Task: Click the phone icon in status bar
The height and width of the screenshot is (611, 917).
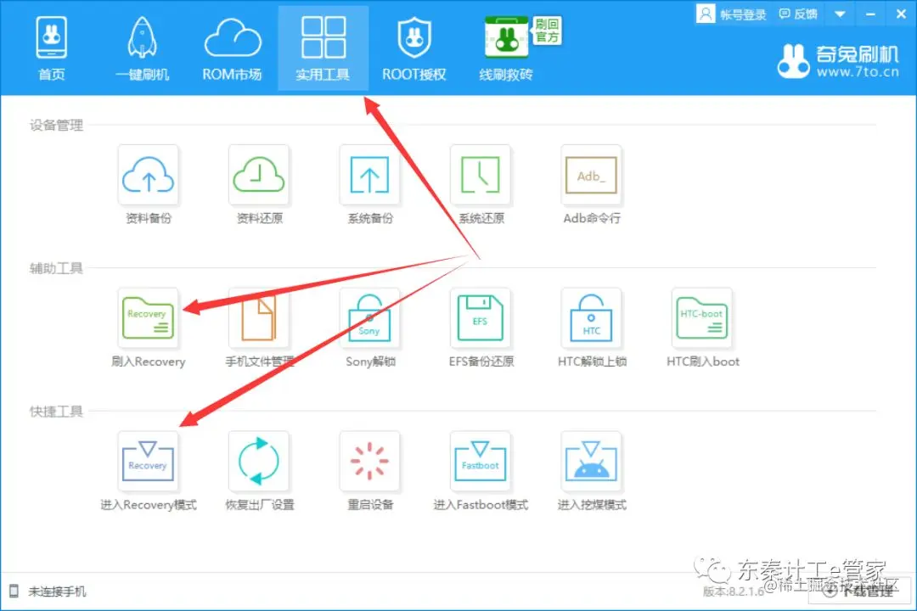Action: pyautogui.click(x=14, y=591)
